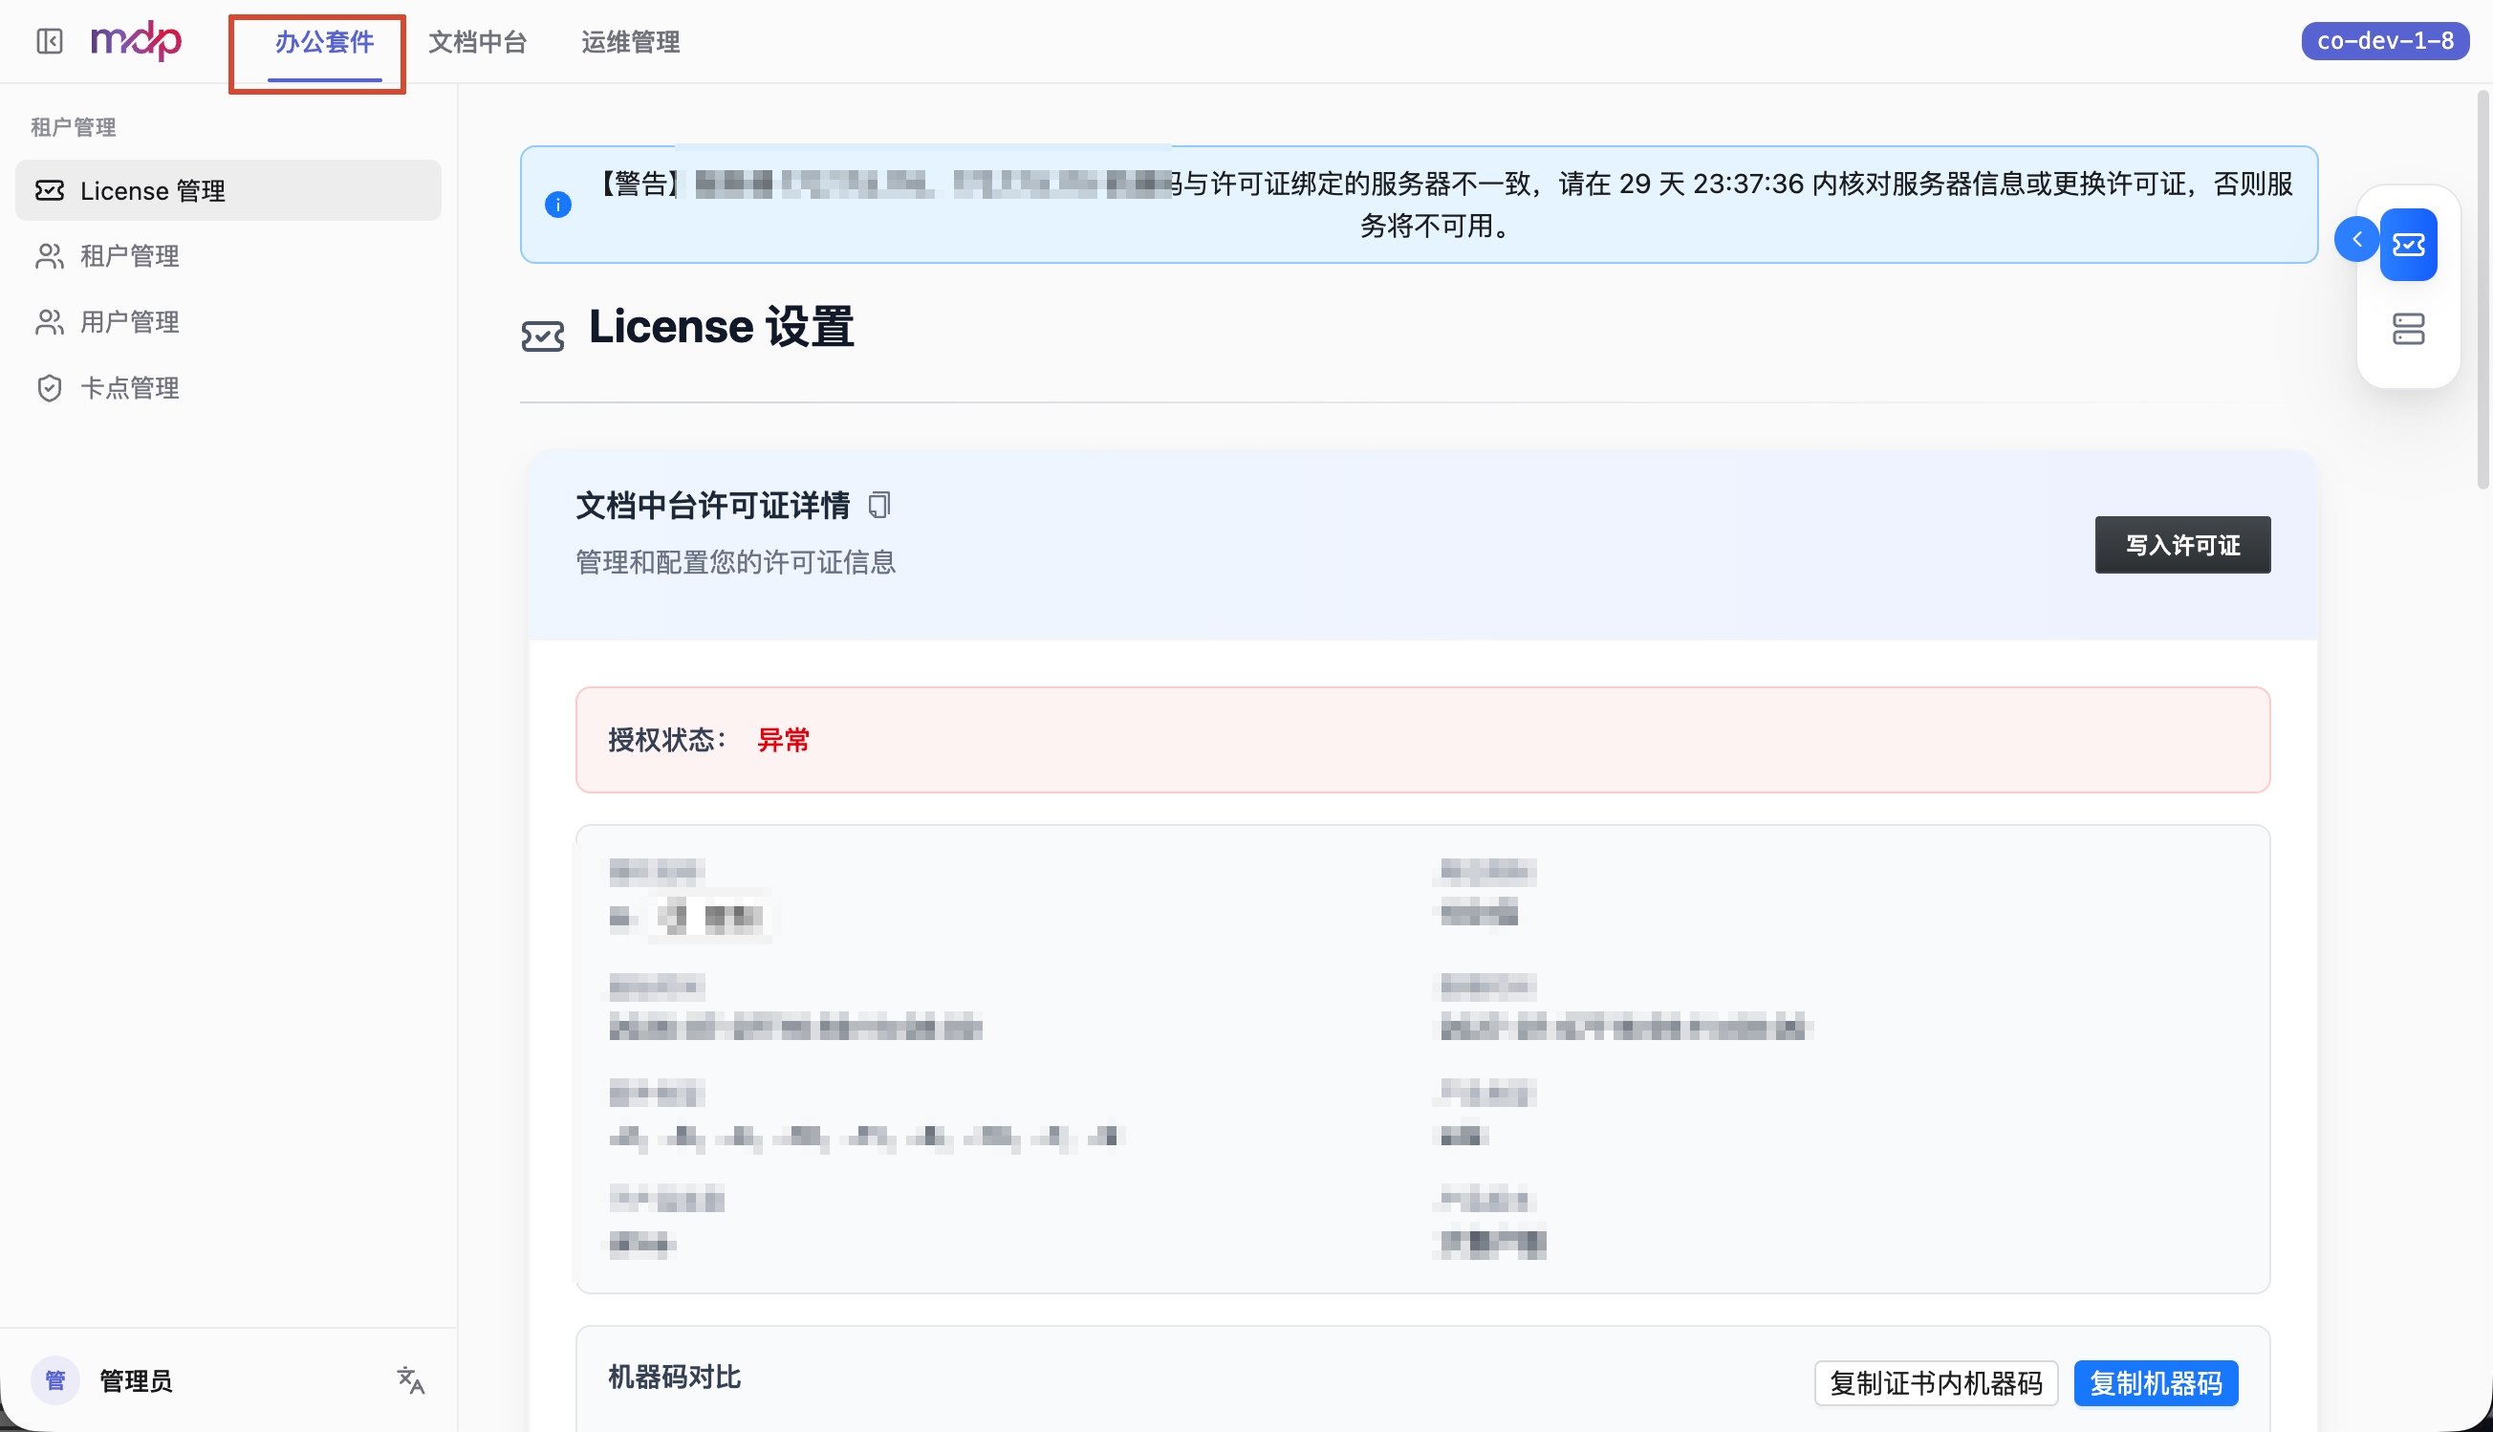Click the co-dev-1-8 environment badge
The height and width of the screenshot is (1432, 2493).
tap(2385, 41)
